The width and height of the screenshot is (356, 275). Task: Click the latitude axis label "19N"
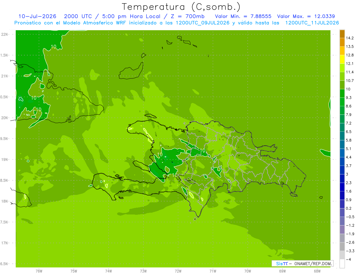(4, 160)
